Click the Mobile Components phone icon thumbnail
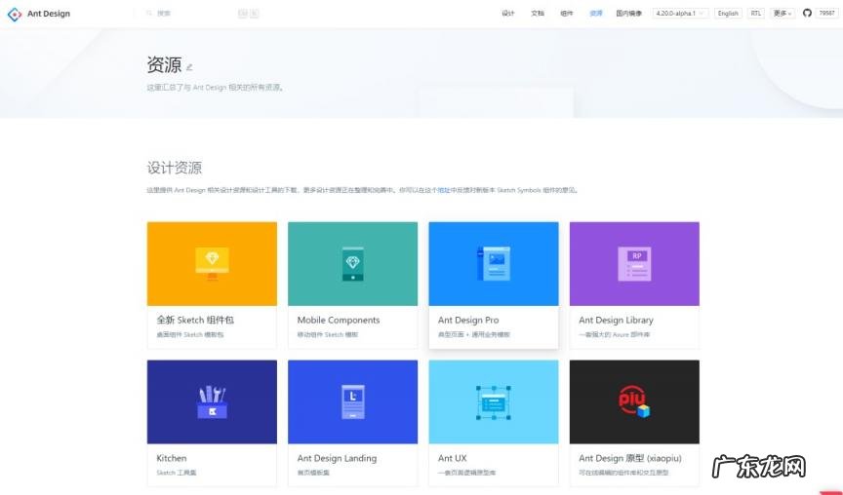This screenshot has width=843, height=495. click(352, 264)
